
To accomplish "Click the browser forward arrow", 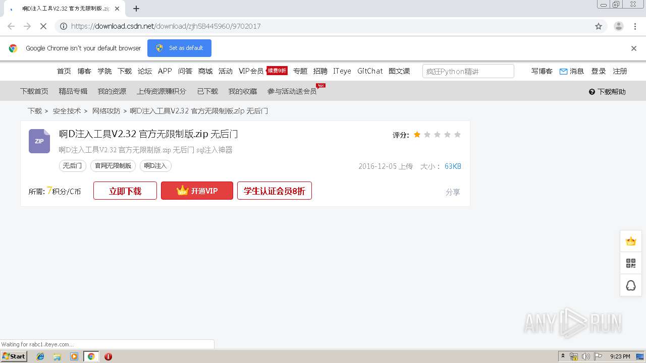I will coord(27,26).
